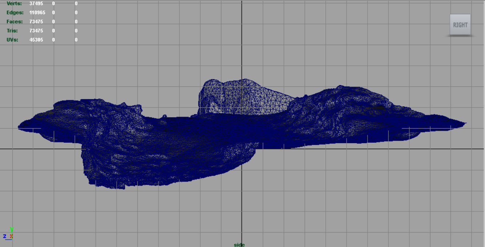The height and width of the screenshot is (247, 485).
Task: Click the RIGHT face of the view cube
Action: tap(460, 25)
